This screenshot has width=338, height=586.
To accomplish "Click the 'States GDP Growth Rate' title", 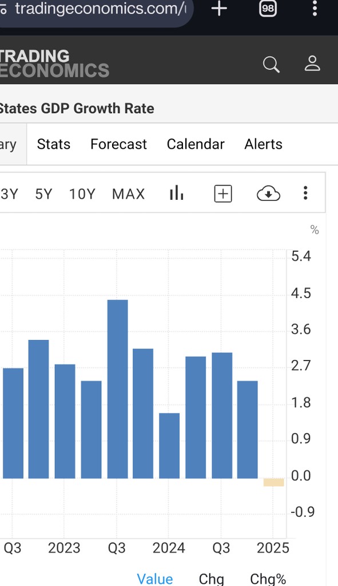I will [77, 108].
